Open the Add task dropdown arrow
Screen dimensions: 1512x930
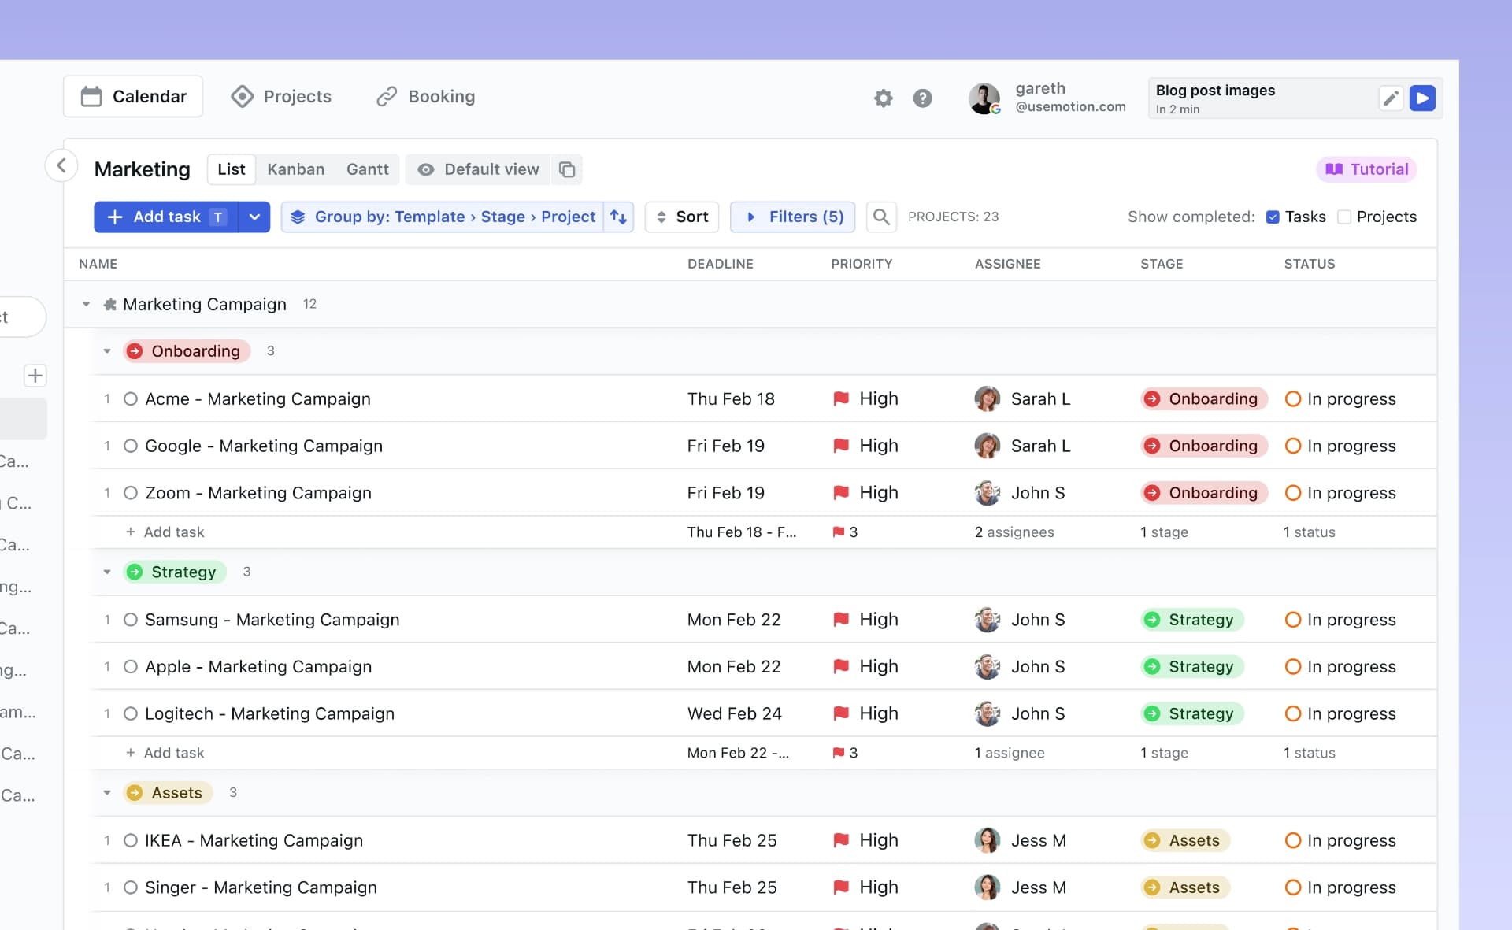[254, 217]
